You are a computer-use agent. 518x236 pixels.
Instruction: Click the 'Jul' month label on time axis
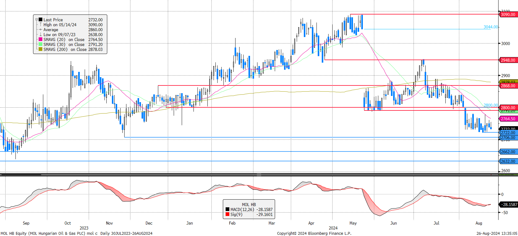pyautogui.click(x=436, y=223)
